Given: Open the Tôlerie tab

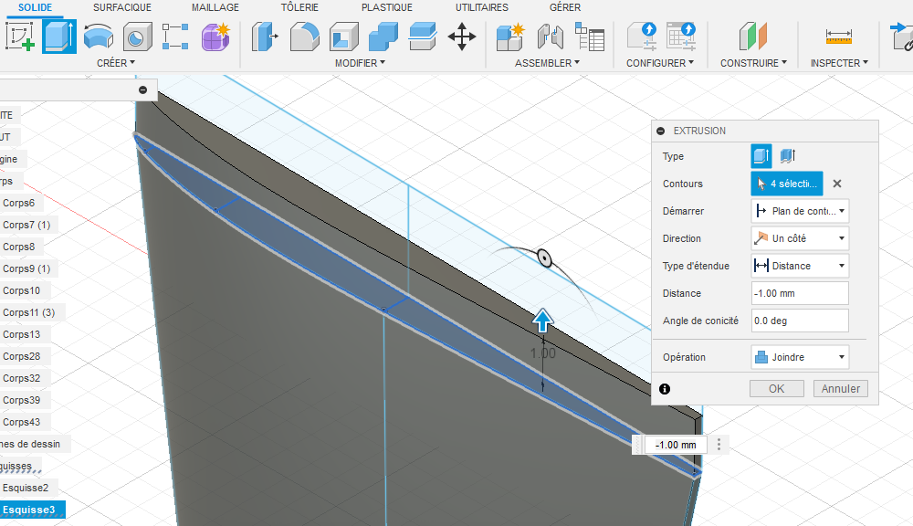Looking at the screenshot, I should click(x=299, y=7).
